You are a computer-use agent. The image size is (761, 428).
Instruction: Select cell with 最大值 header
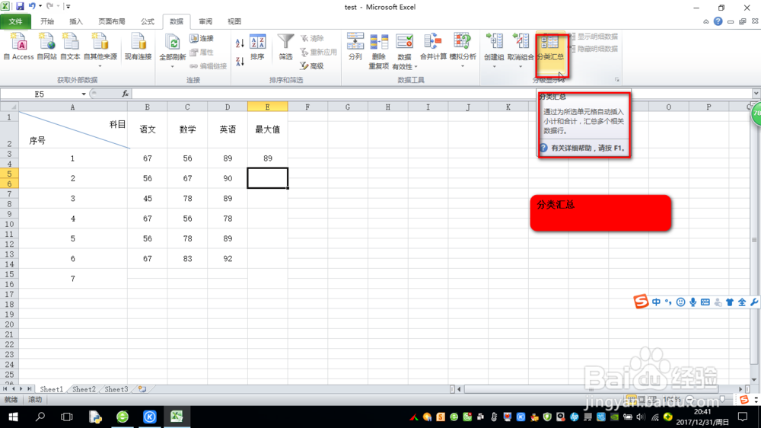(x=267, y=129)
